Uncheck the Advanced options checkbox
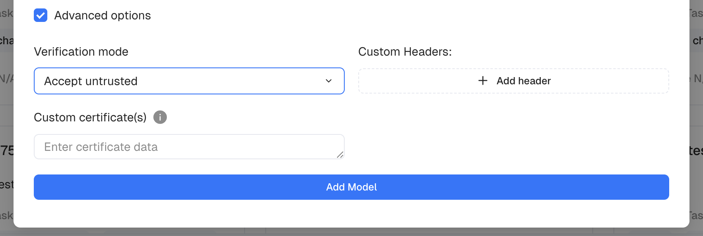 [x=41, y=16]
